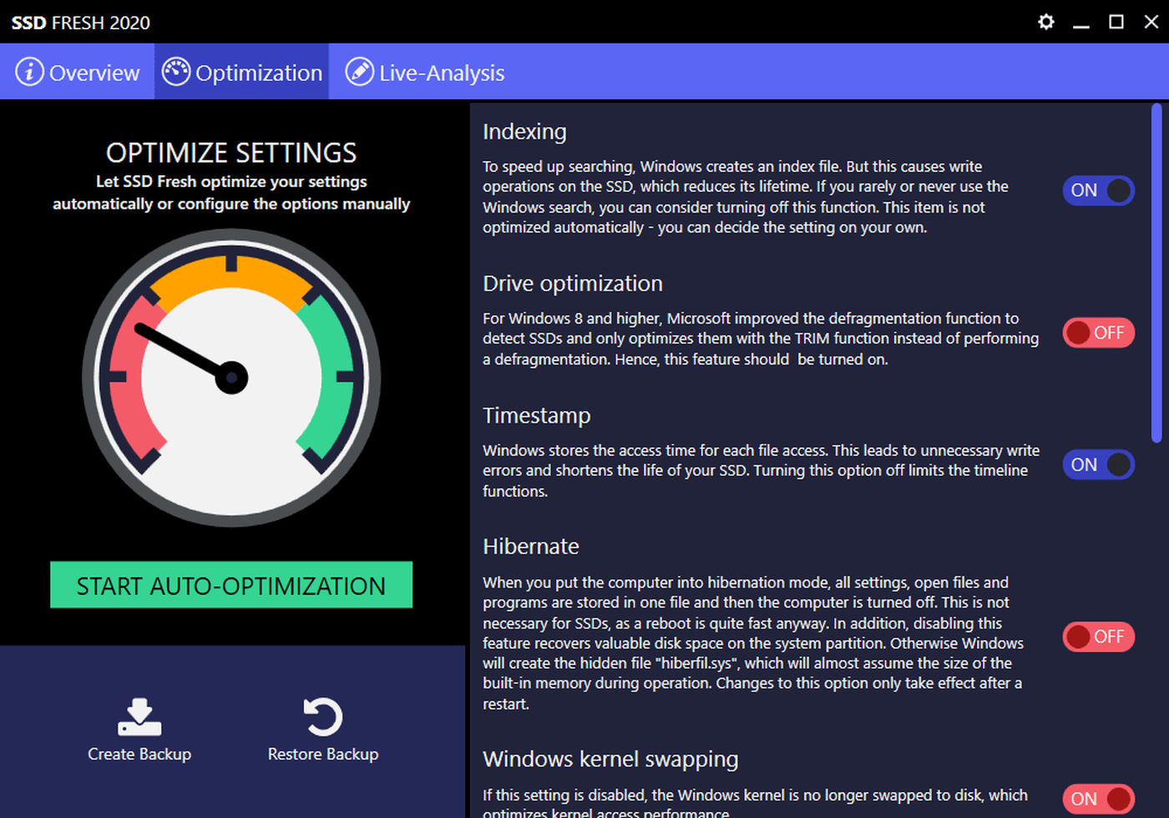Click the Restore Backup circular arrow icon
Screen dimensions: 1169x818
(x=323, y=717)
